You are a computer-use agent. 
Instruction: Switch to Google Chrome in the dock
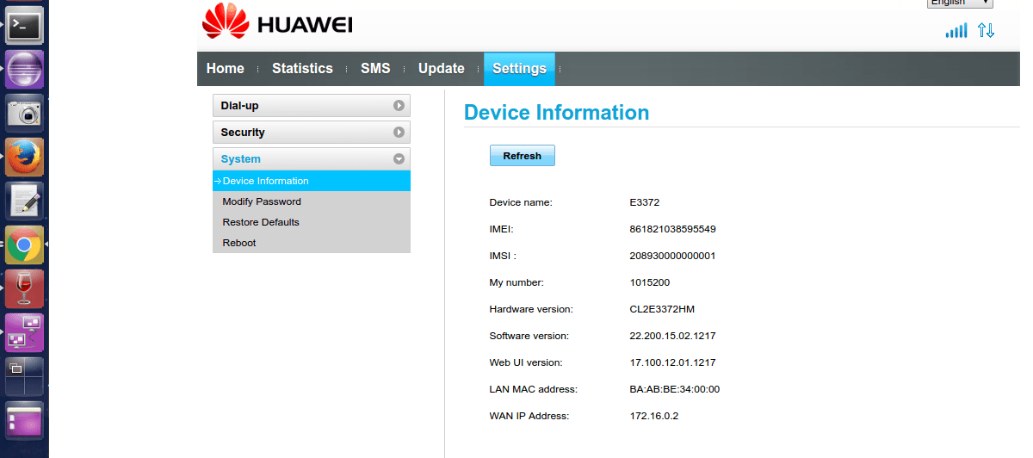tap(24, 245)
